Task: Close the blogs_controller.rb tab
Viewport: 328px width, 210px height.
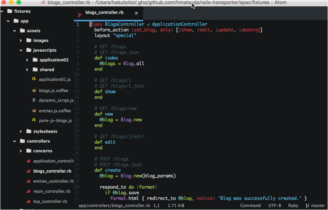Action: click(x=136, y=13)
